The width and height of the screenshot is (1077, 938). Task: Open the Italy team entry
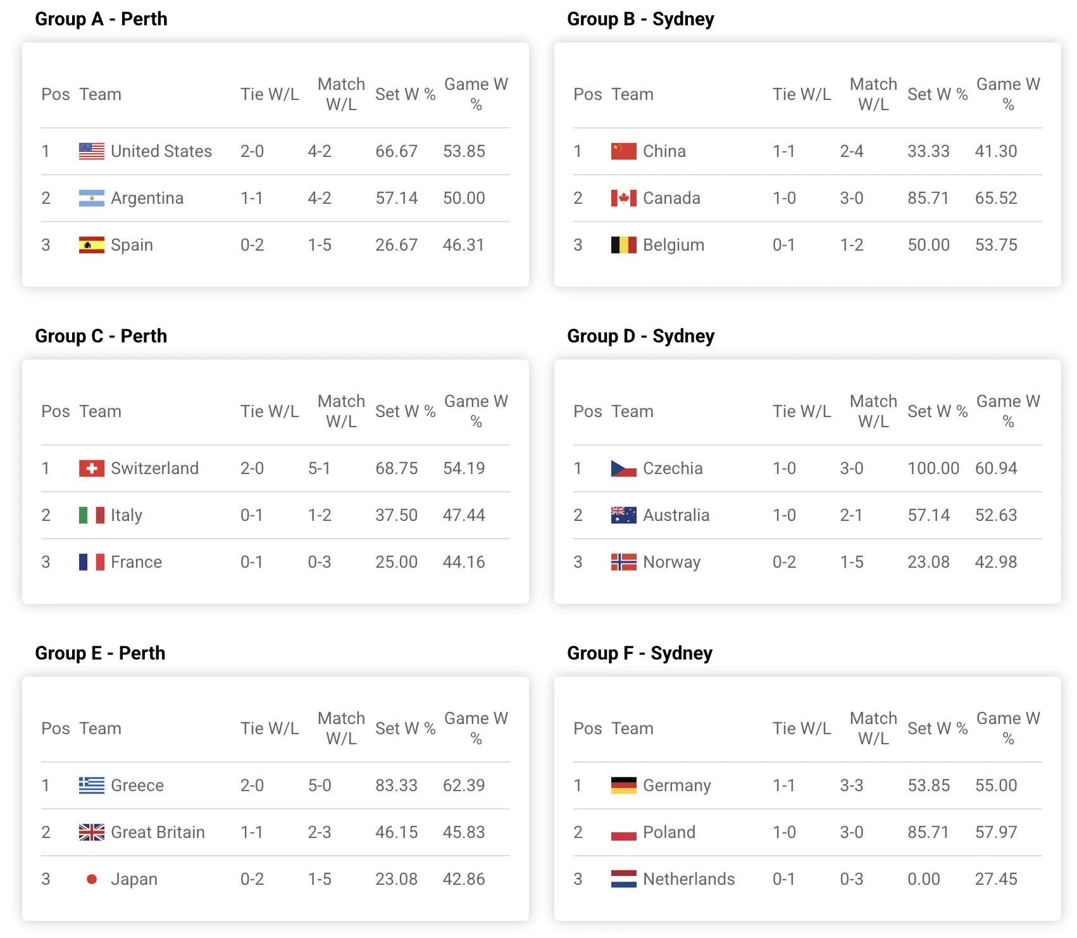point(127,515)
